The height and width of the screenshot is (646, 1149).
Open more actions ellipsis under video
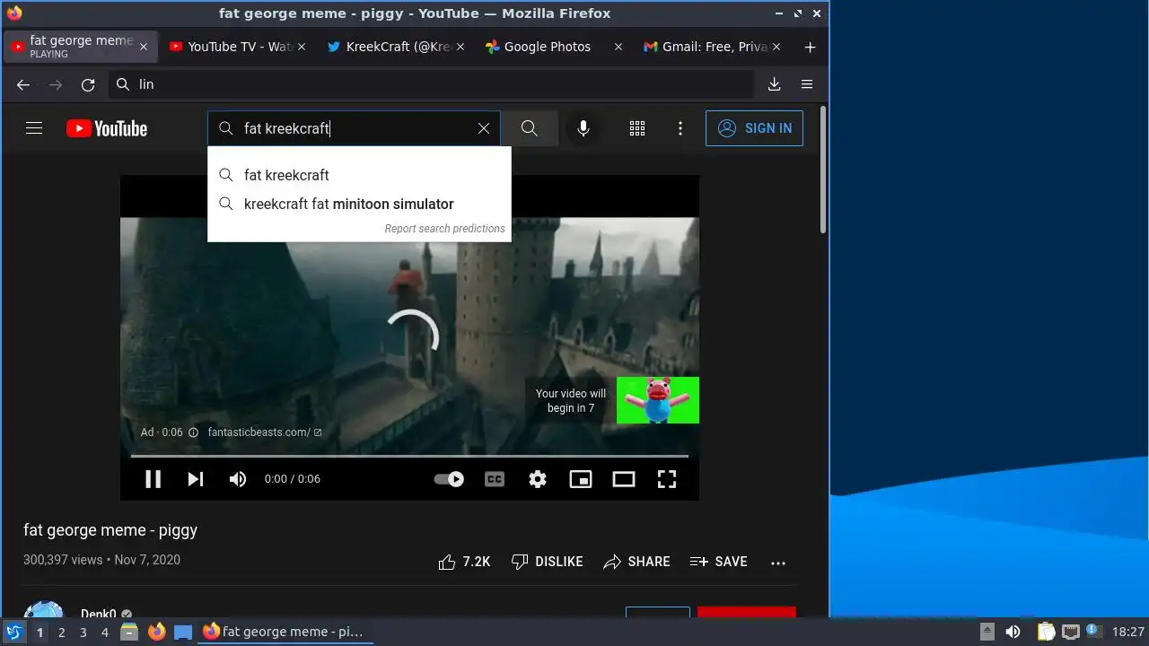[x=778, y=563]
